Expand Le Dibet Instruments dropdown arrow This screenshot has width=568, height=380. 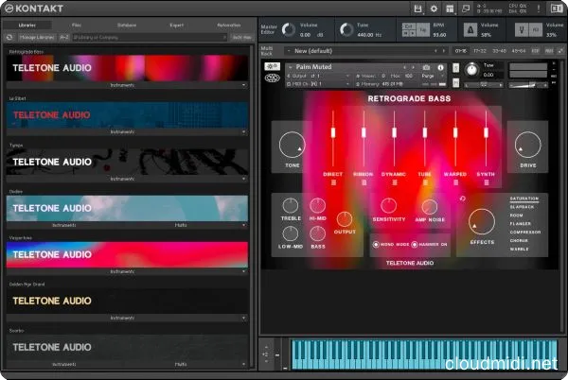(244, 132)
